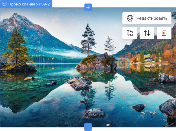176x131 pixels.
Task: Click the smaller tree on the central island
Action: pos(109,45)
